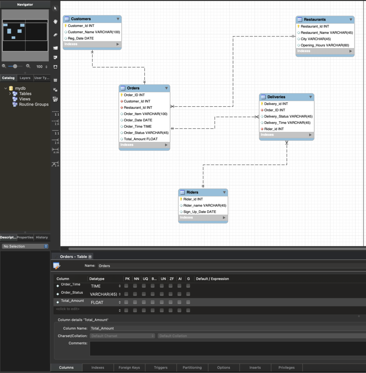Image resolution: width=366 pixels, height=373 pixels.
Task: Check PK checkbox for Total_Amount column
Action: 126,302
